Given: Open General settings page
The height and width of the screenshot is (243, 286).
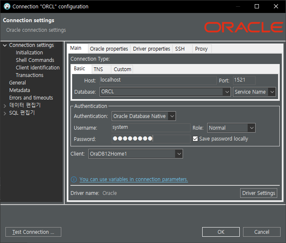Looking at the screenshot, I should click(18, 83).
